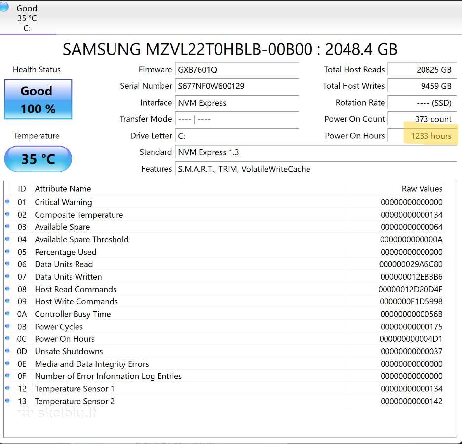Click status dot beside Temperature Sensor 2
The image size is (462, 444).
click(8, 401)
